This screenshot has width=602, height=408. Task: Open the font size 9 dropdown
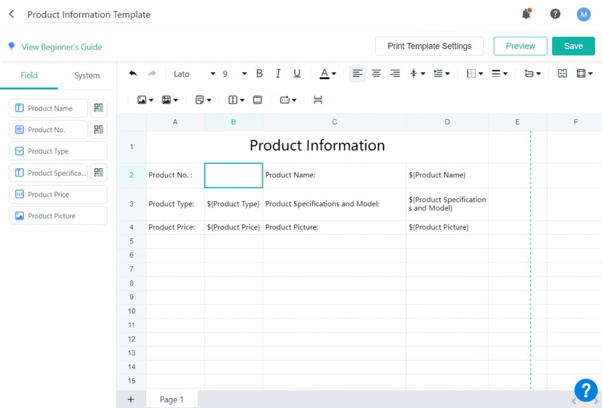point(235,74)
